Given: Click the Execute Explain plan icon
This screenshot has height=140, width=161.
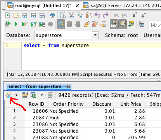Looking at the screenshot, I should (x=25, y=24).
